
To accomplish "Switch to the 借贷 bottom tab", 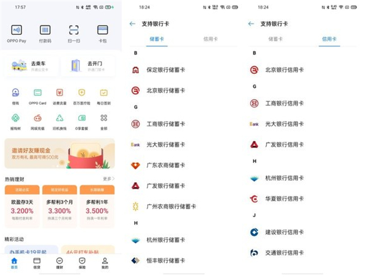I will (x=37, y=263).
